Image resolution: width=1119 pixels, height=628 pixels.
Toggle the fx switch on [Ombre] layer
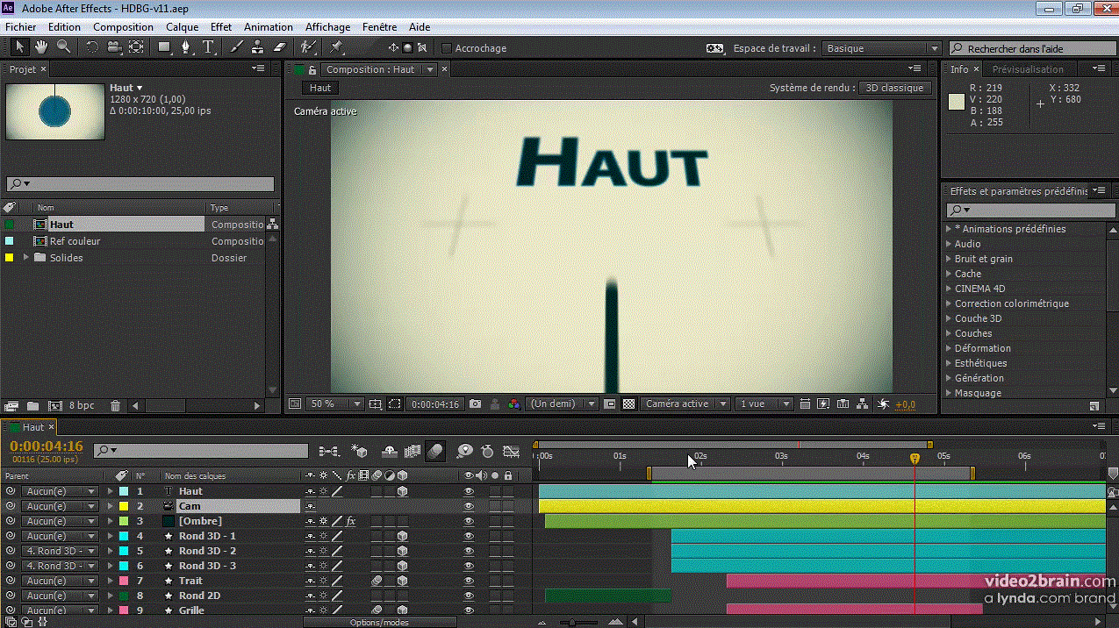click(350, 521)
